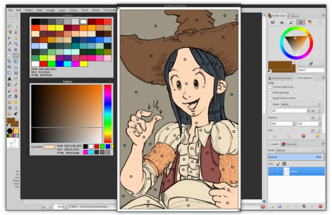The width and height of the screenshot is (332, 215).
Task: Select the Blend gradient tool
Action: (x=9, y=85)
